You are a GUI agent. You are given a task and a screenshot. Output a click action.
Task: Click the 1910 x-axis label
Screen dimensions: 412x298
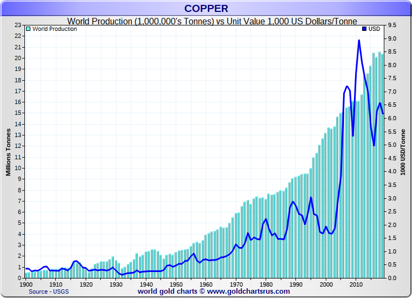click(56, 284)
